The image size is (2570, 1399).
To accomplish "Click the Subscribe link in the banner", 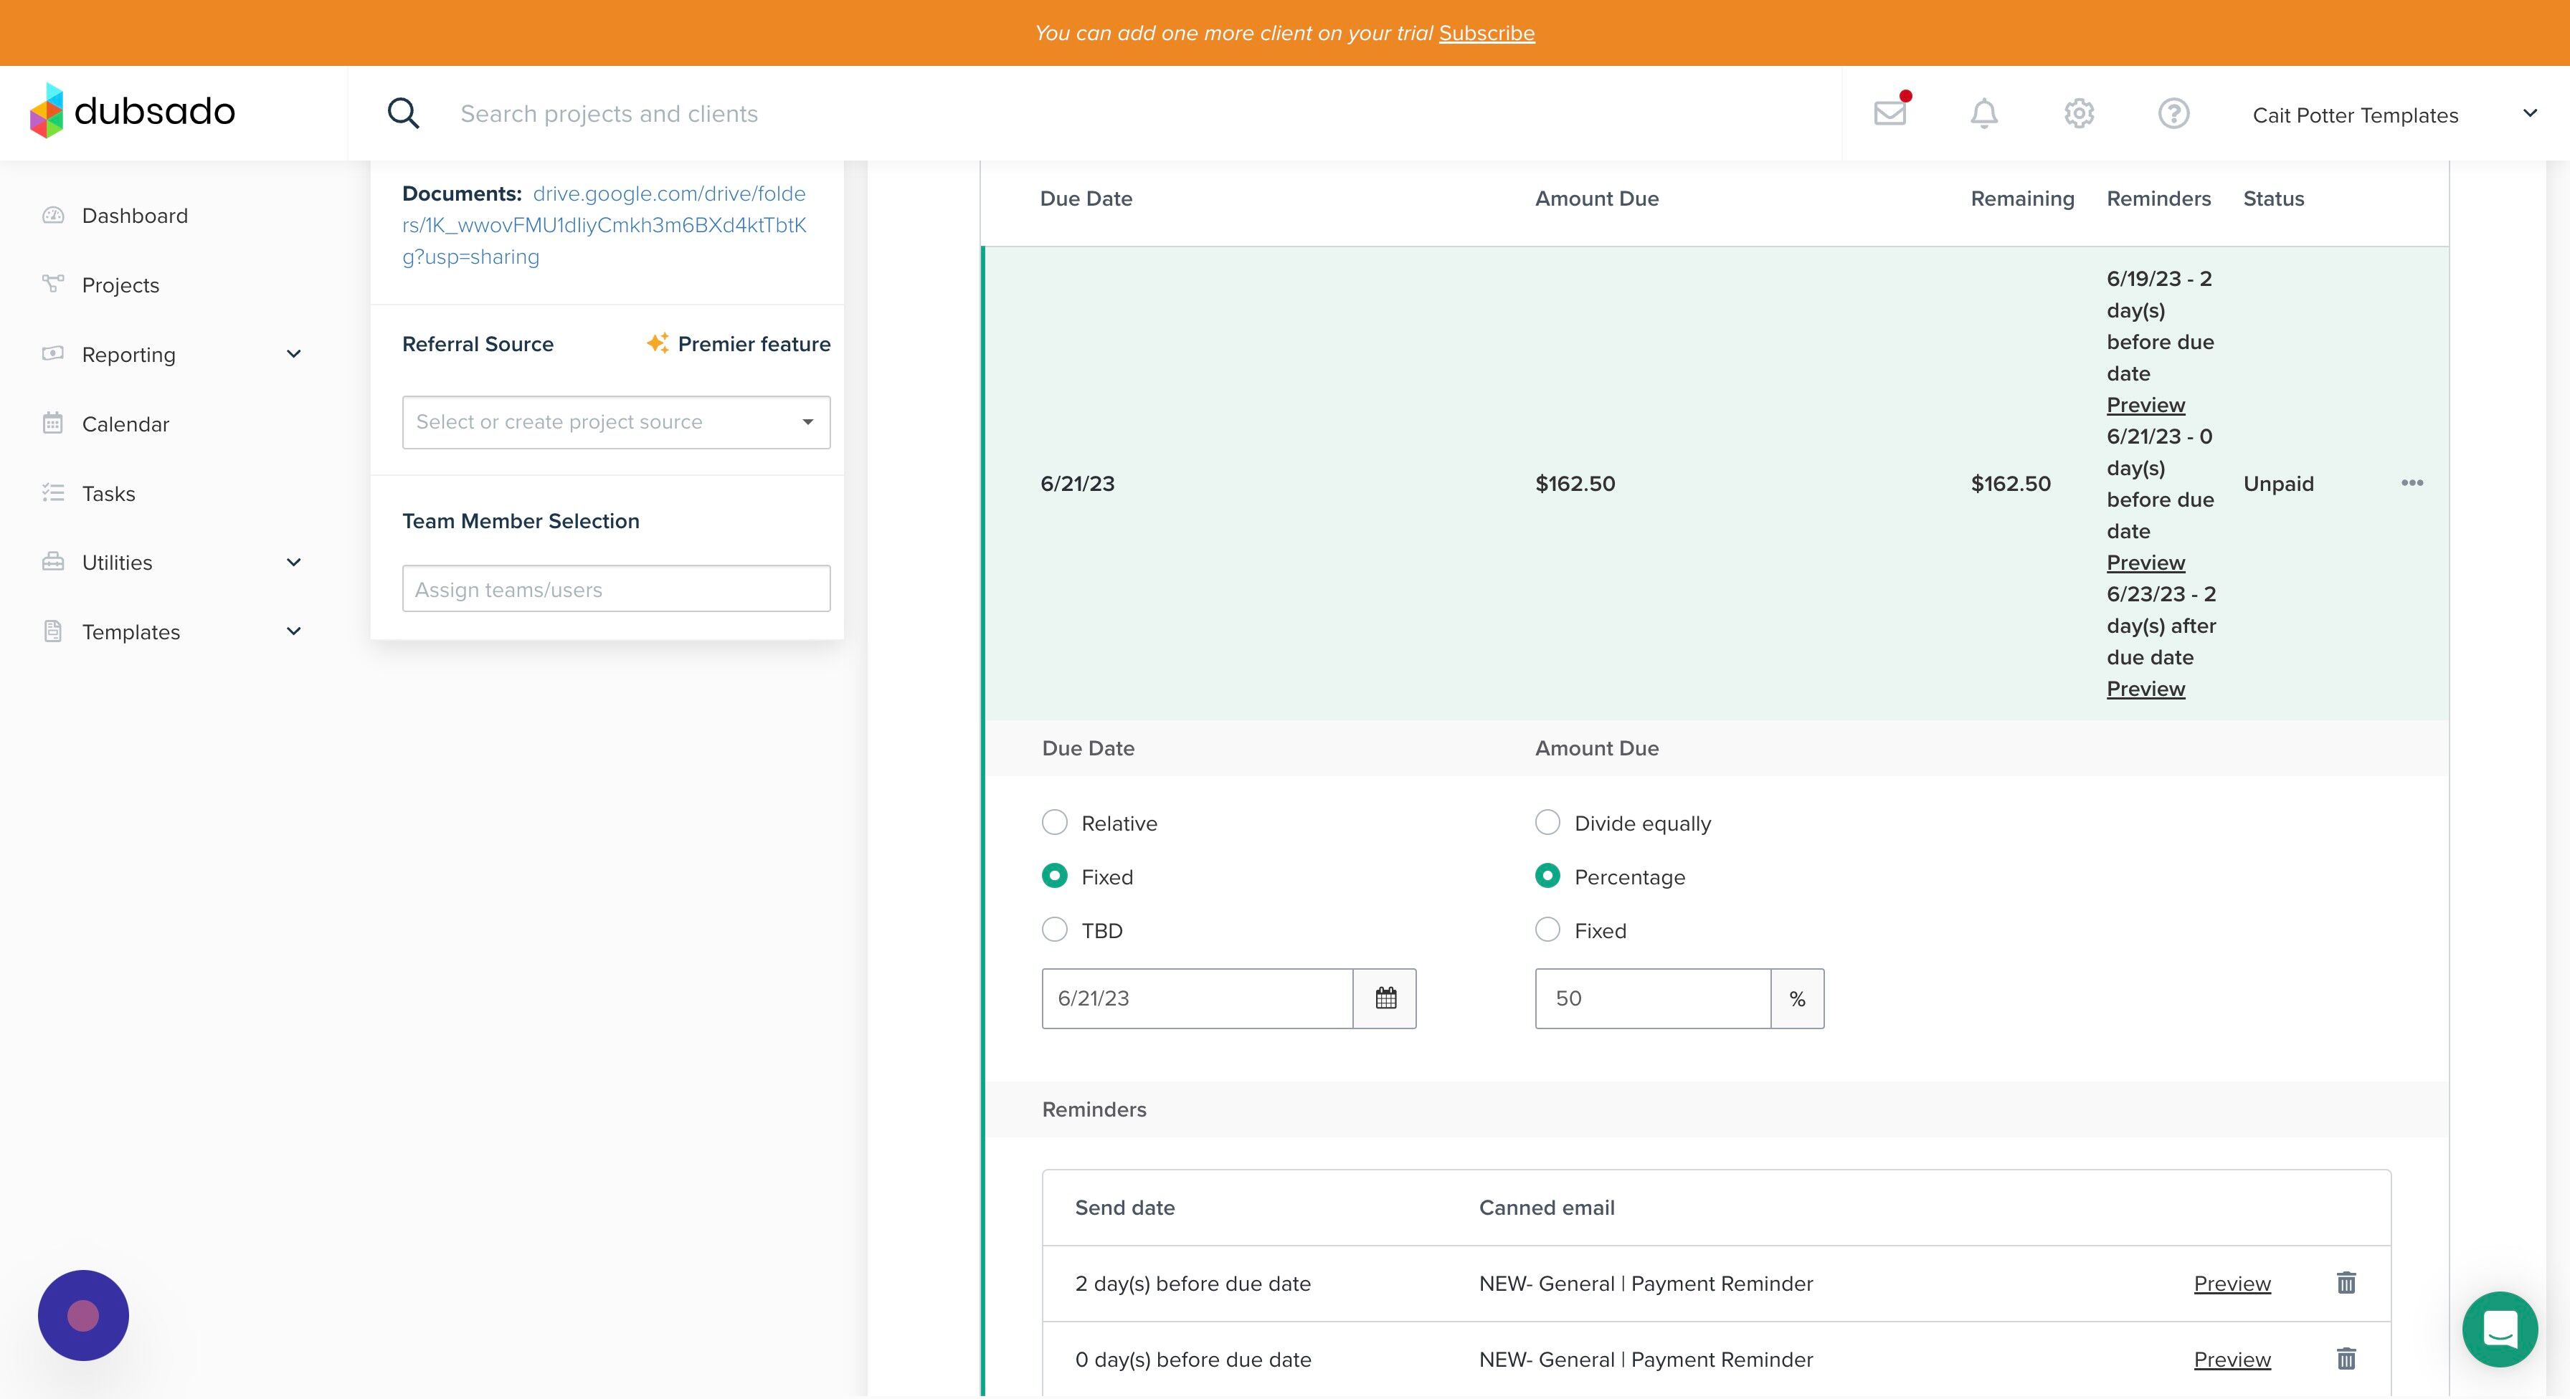I will (1486, 33).
